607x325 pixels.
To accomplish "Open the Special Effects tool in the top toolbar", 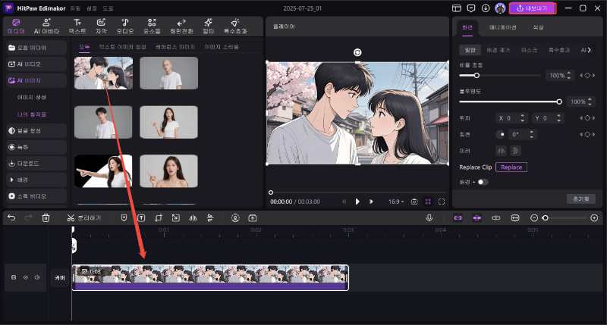I will click(235, 27).
